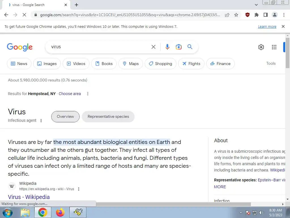
Task: Open the Action Center flag icon
Action: (248, 213)
